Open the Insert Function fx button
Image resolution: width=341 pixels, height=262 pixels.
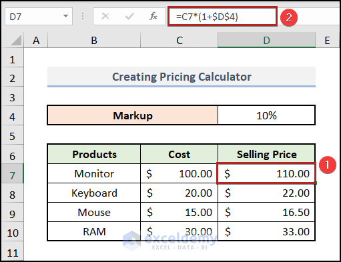tap(153, 16)
